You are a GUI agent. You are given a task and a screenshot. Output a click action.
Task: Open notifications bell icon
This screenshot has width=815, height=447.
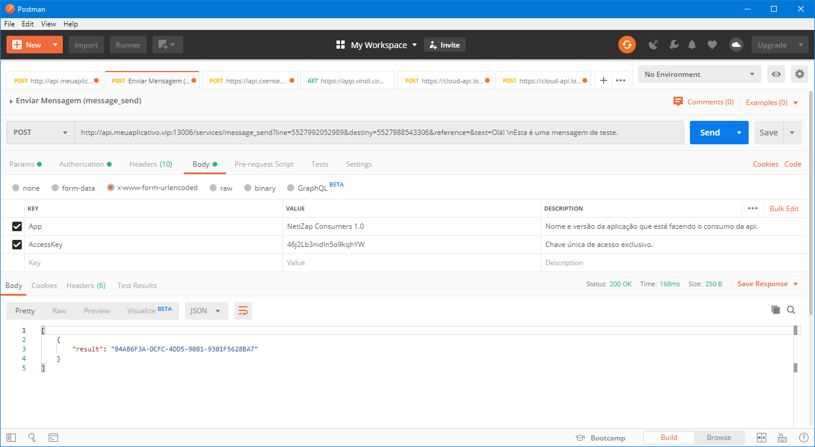pyautogui.click(x=692, y=45)
